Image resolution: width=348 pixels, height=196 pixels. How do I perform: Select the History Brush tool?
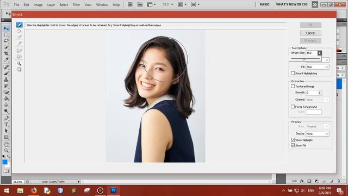(6, 85)
